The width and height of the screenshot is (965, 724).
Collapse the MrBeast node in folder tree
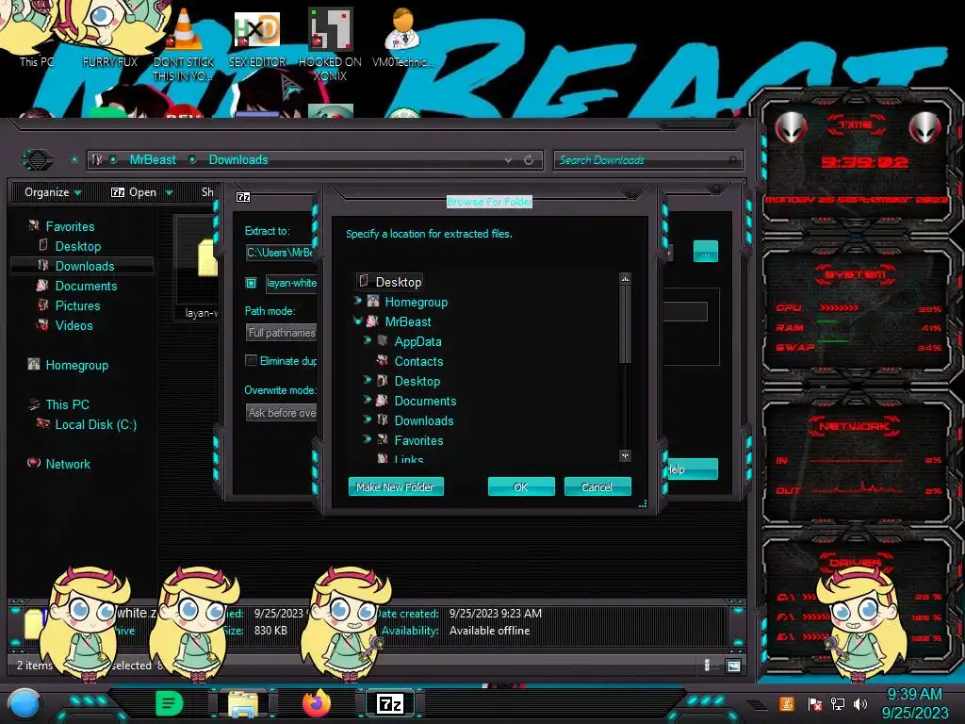[x=357, y=321]
